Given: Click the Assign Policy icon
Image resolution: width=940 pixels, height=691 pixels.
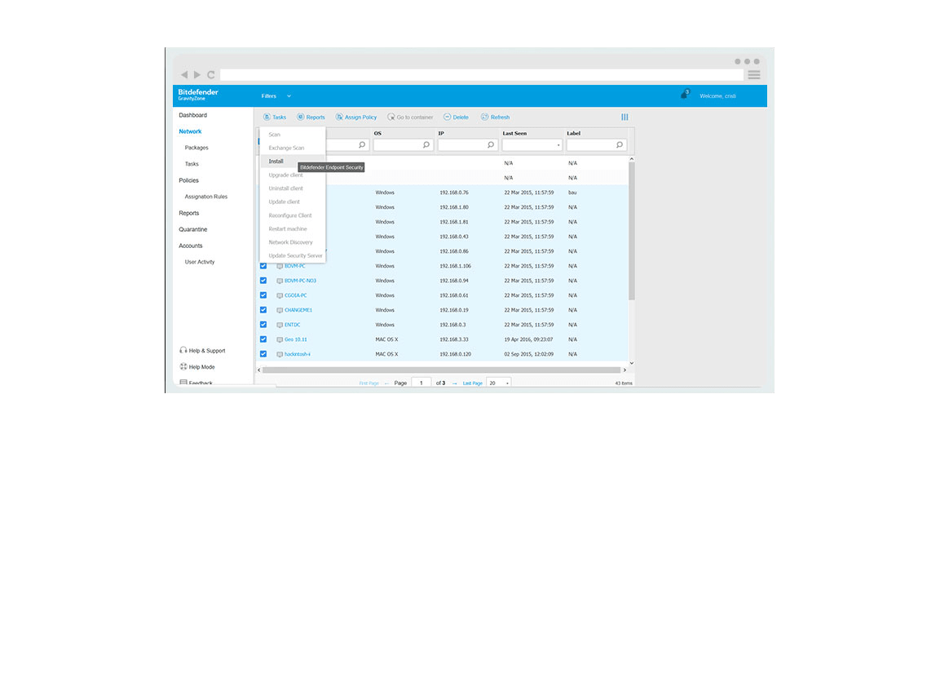Looking at the screenshot, I should coord(338,117).
